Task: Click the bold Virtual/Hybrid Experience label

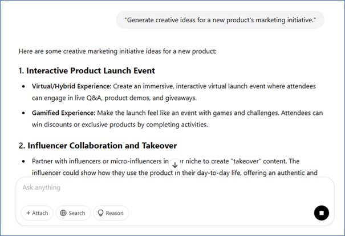Action: pyautogui.click(x=63, y=86)
